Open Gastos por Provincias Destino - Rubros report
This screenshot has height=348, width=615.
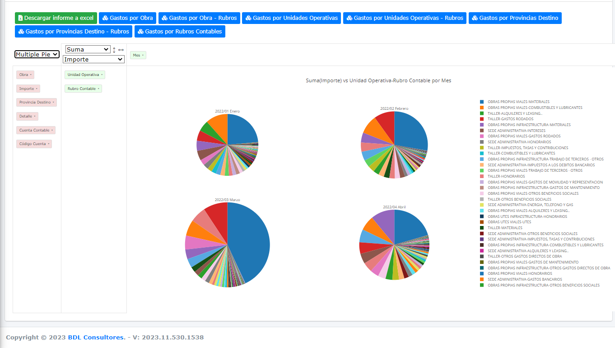point(74,32)
